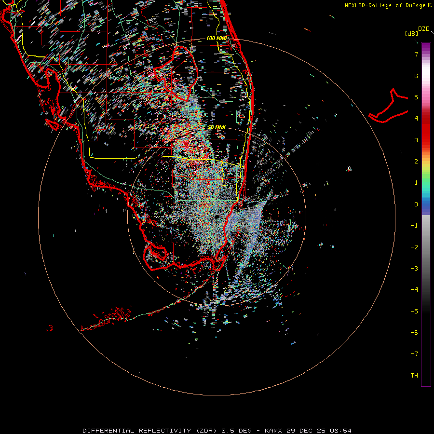Click the 1 dB tick label
This screenshot has width=434, height=434.
click(x=416, y=183)
